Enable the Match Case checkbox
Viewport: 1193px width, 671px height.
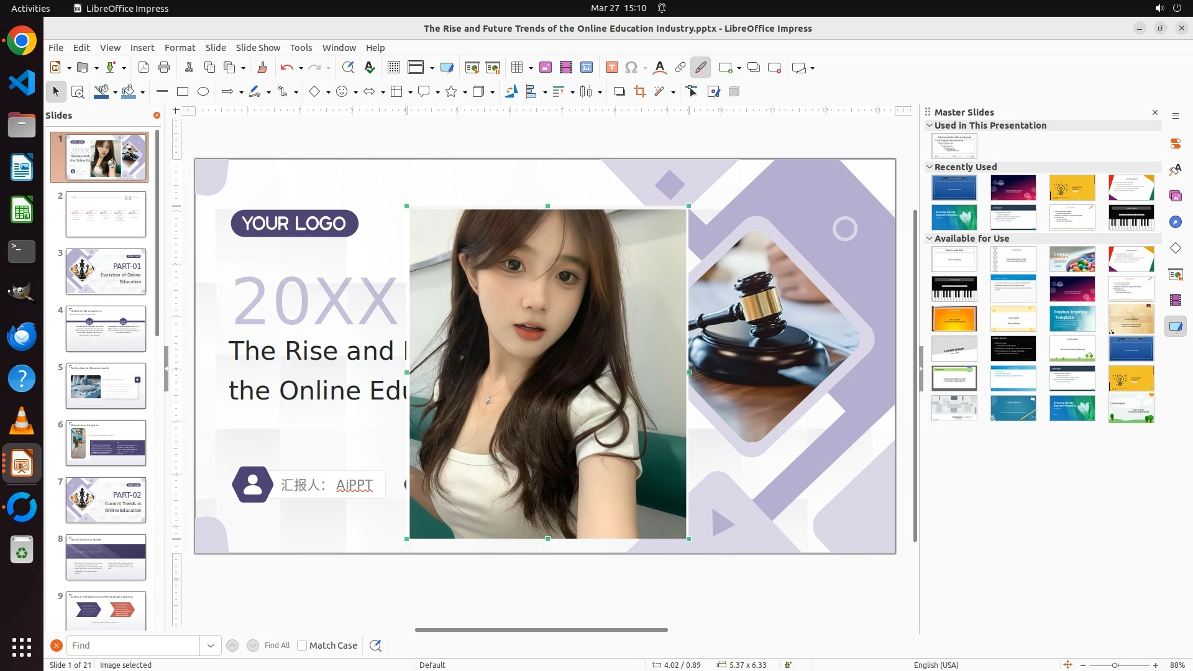[x=302, y=646]
